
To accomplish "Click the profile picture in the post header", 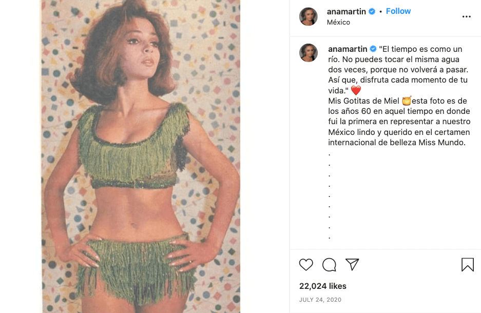I will pyautogui.click(x=309, y=16).
